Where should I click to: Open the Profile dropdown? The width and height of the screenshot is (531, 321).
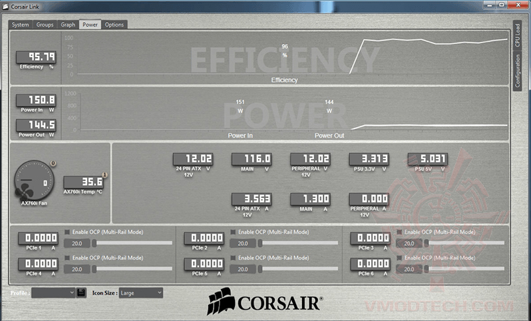click(53, 293)
